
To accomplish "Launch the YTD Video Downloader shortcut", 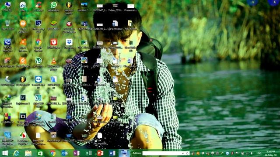I will 69,27.
